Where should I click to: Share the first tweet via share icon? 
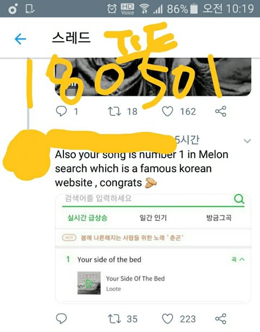coord(221,112)
